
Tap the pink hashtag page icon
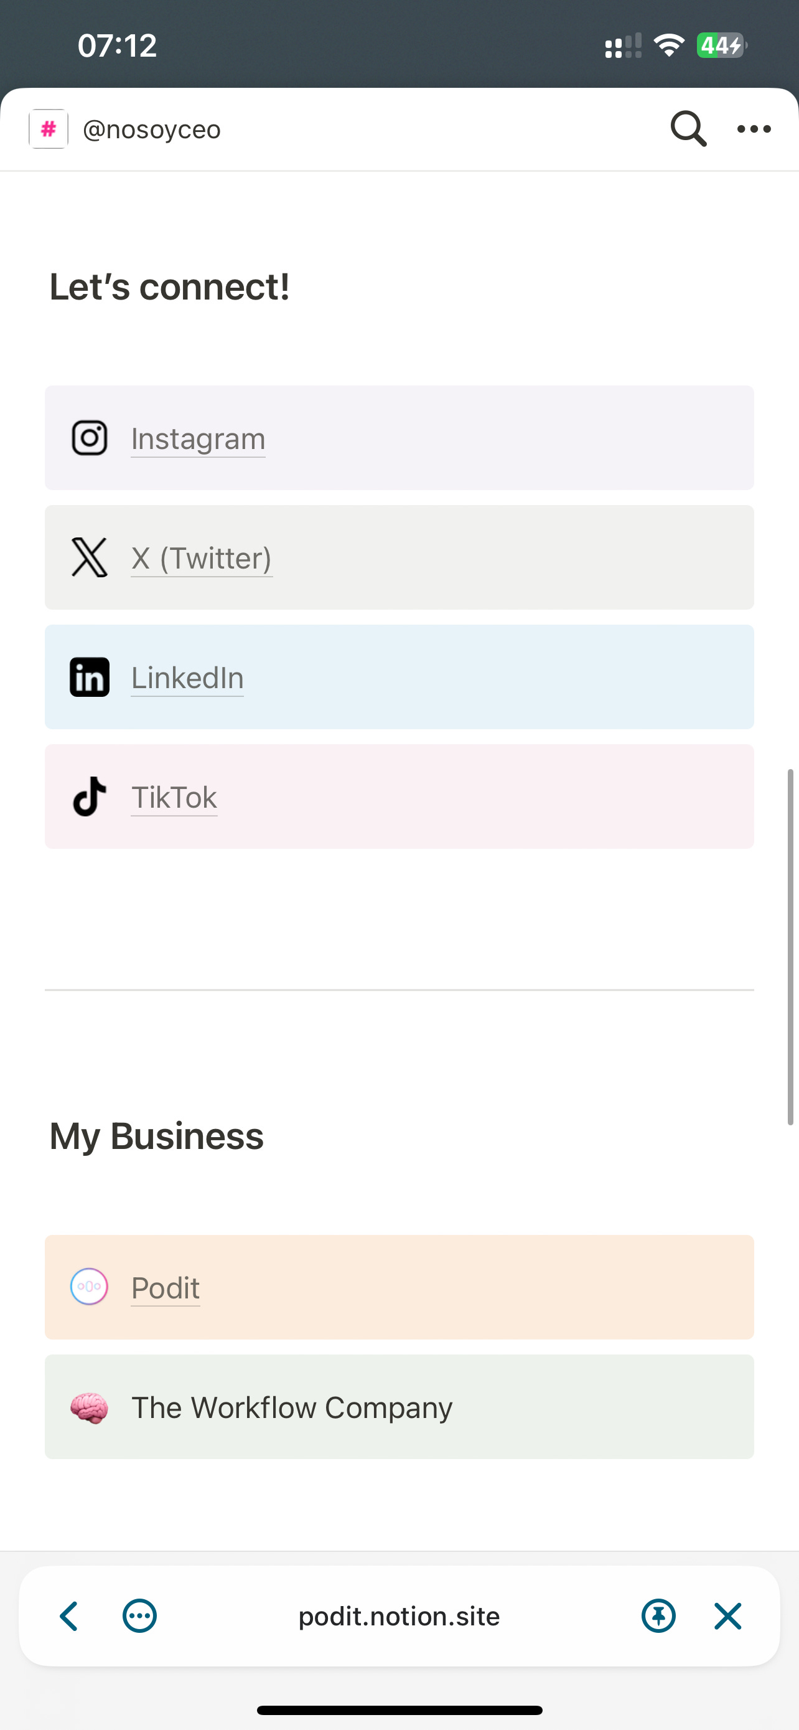[x=49, y=129]
